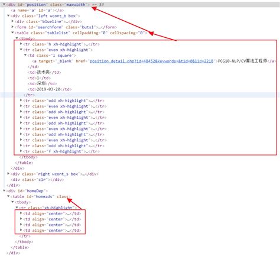Expand the div class="right wcont_s box" arrow
Image resolution: width=280 pixels, height=256 pixels.
(x=8, y=174)
